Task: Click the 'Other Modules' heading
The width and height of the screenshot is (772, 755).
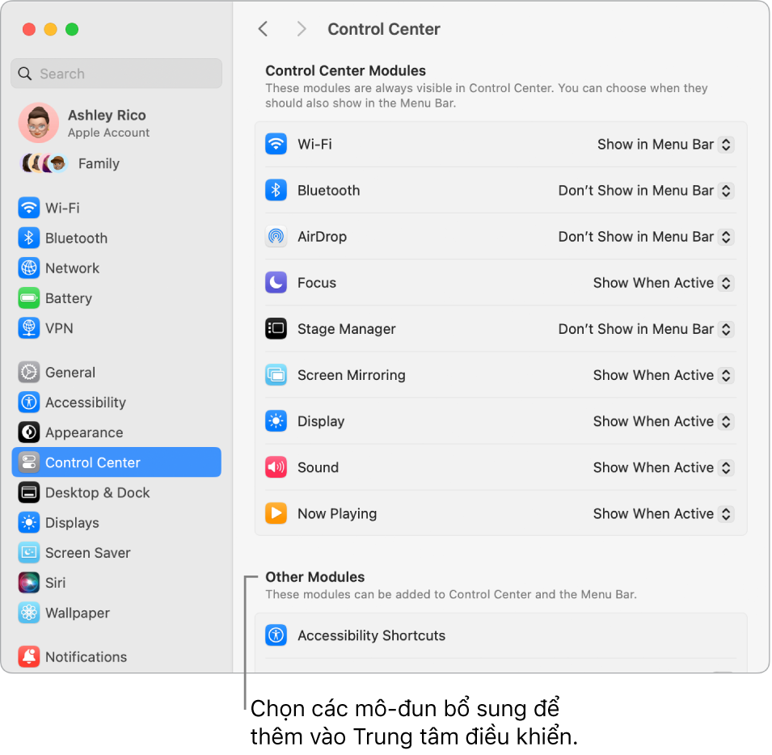Action: 315,577
